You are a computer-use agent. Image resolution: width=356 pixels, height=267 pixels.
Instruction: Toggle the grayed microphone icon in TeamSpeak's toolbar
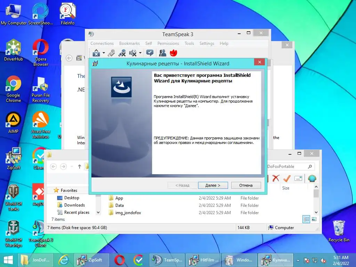pos(111,53)
